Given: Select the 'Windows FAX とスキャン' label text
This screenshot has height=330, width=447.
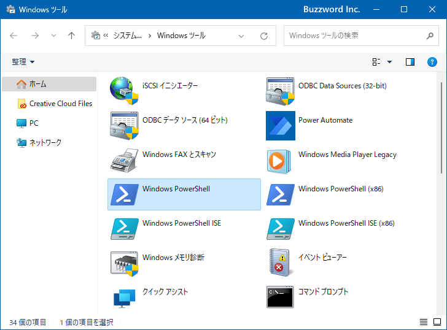Looking at the screenshot, I should click(179, 155).
